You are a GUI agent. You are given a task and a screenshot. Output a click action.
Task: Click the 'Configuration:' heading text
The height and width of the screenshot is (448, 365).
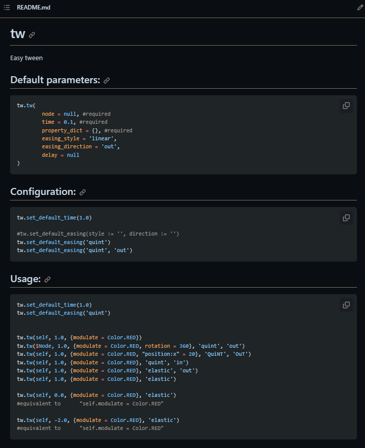[x=43, y=192]
